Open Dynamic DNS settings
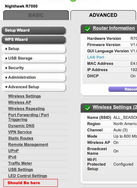Viewport: 137px width, 188px height. [x=21, y=126]
